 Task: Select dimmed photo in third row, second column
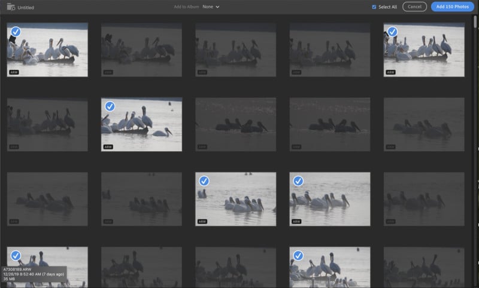[x=141, y=199]
